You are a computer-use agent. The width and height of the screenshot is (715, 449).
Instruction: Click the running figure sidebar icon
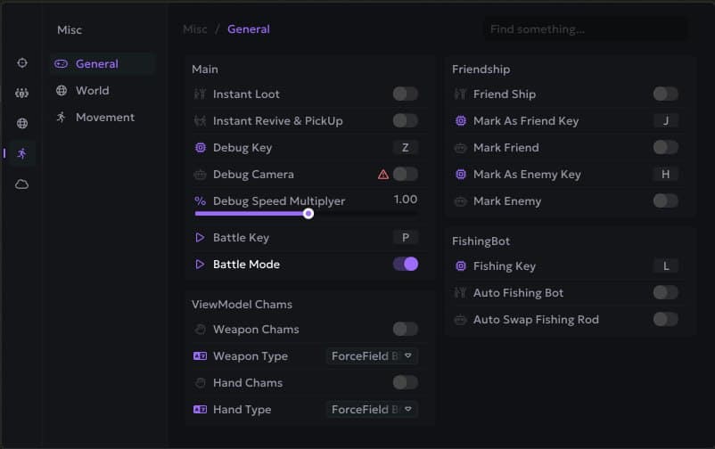[22, 153]
